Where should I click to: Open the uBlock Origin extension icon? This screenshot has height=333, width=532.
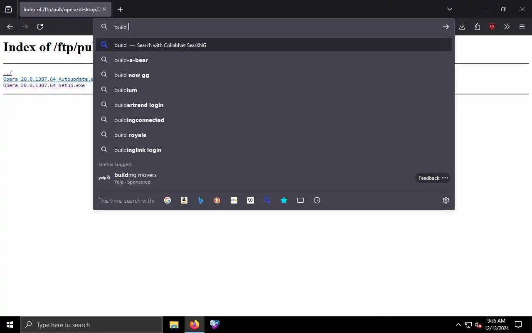point(492,27)
